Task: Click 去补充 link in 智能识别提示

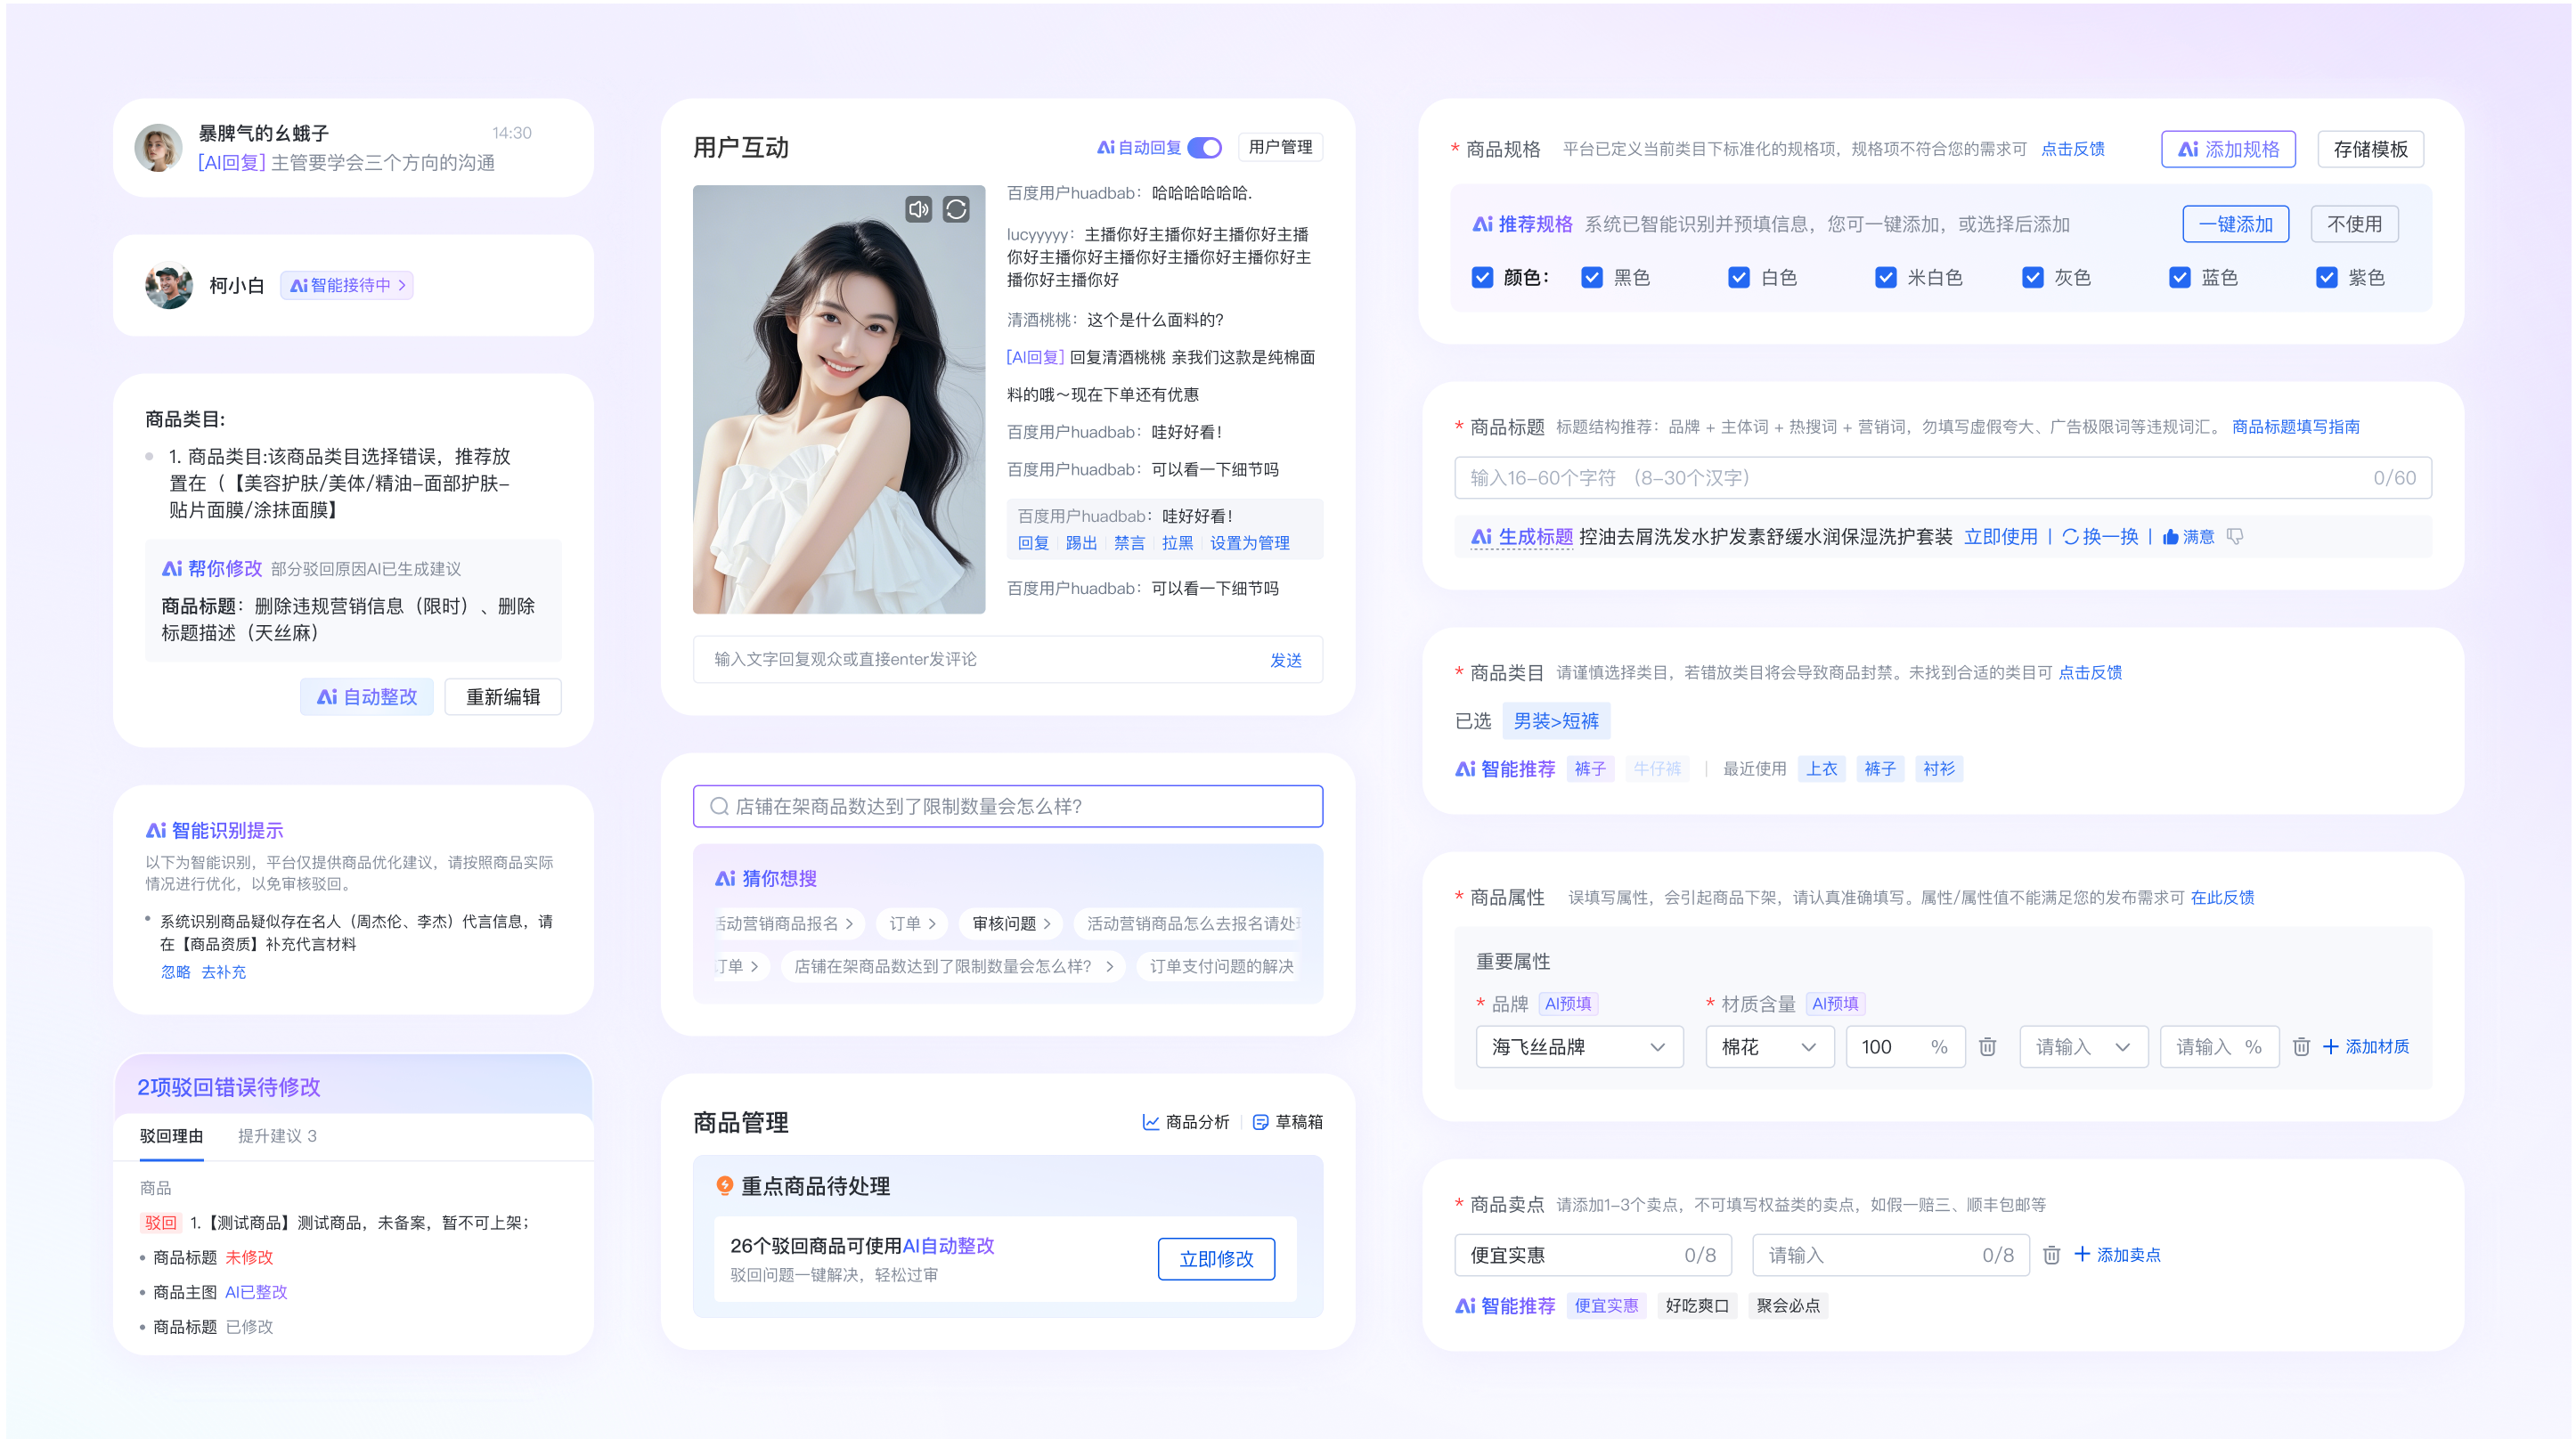Action: click(223, 972)
